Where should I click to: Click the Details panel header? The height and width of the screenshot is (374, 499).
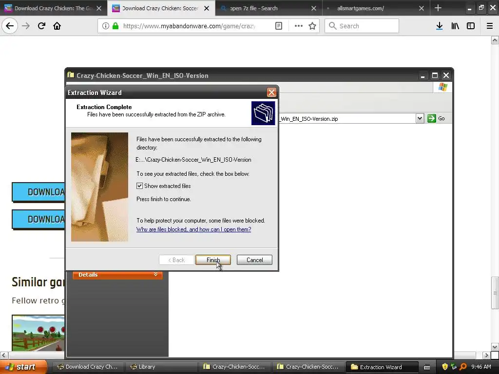click(117, 275)
